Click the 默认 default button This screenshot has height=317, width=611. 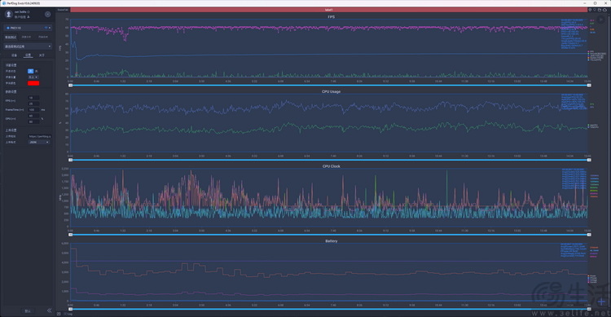click(28, 311)
